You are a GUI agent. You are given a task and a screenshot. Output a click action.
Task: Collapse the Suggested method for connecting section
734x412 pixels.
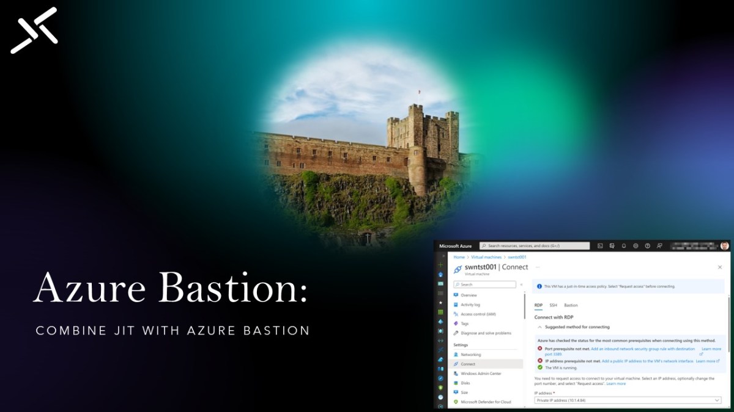(539, 326)
